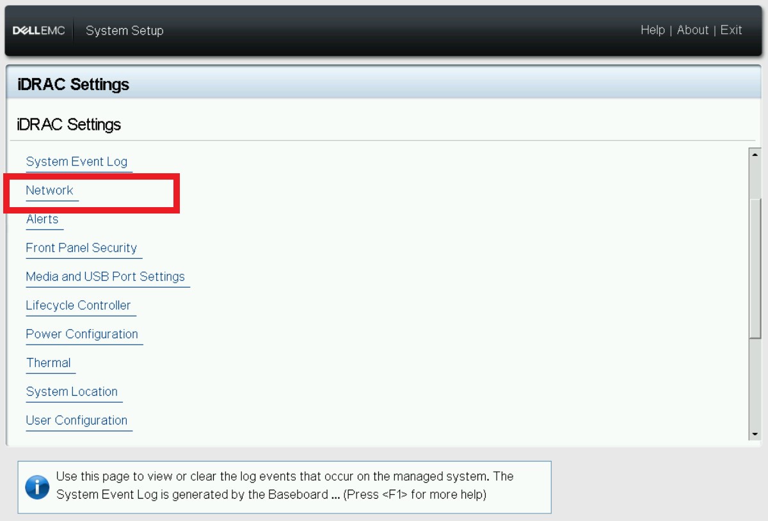Open the System Event Log
Viewport: 768px width, 521px height.
(78, 161)
